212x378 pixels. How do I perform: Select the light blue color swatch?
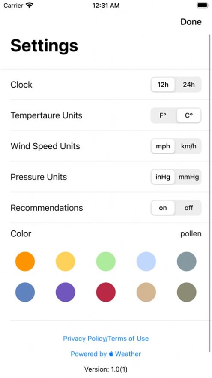tap(146, 262)
